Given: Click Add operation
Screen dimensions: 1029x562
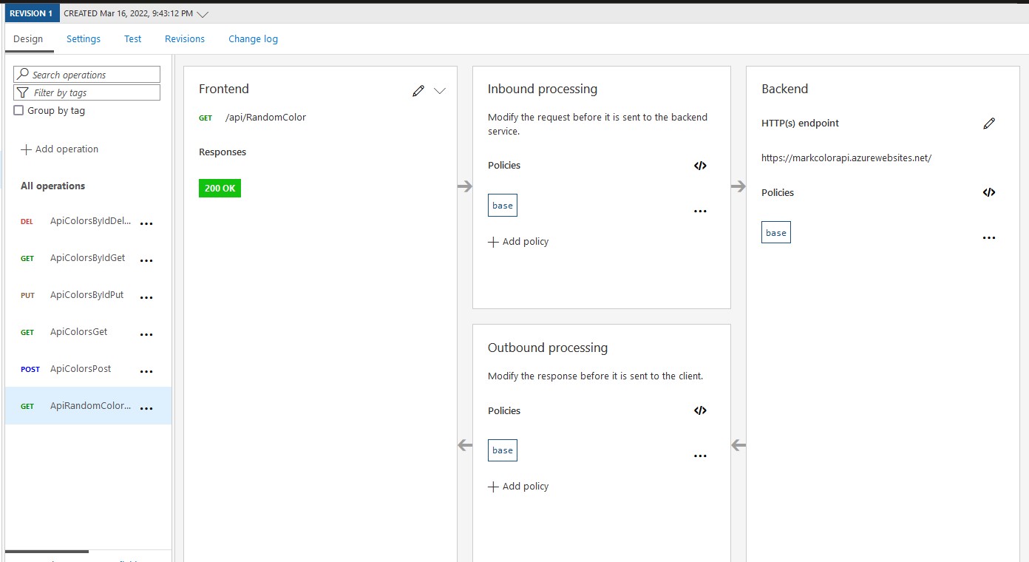Looking at the screenshot, I should coord(59,149).
